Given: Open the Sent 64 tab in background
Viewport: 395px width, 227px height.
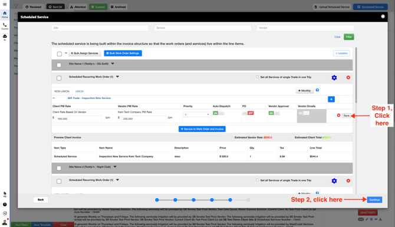Looking at the screenshot, I should point(55,7).
